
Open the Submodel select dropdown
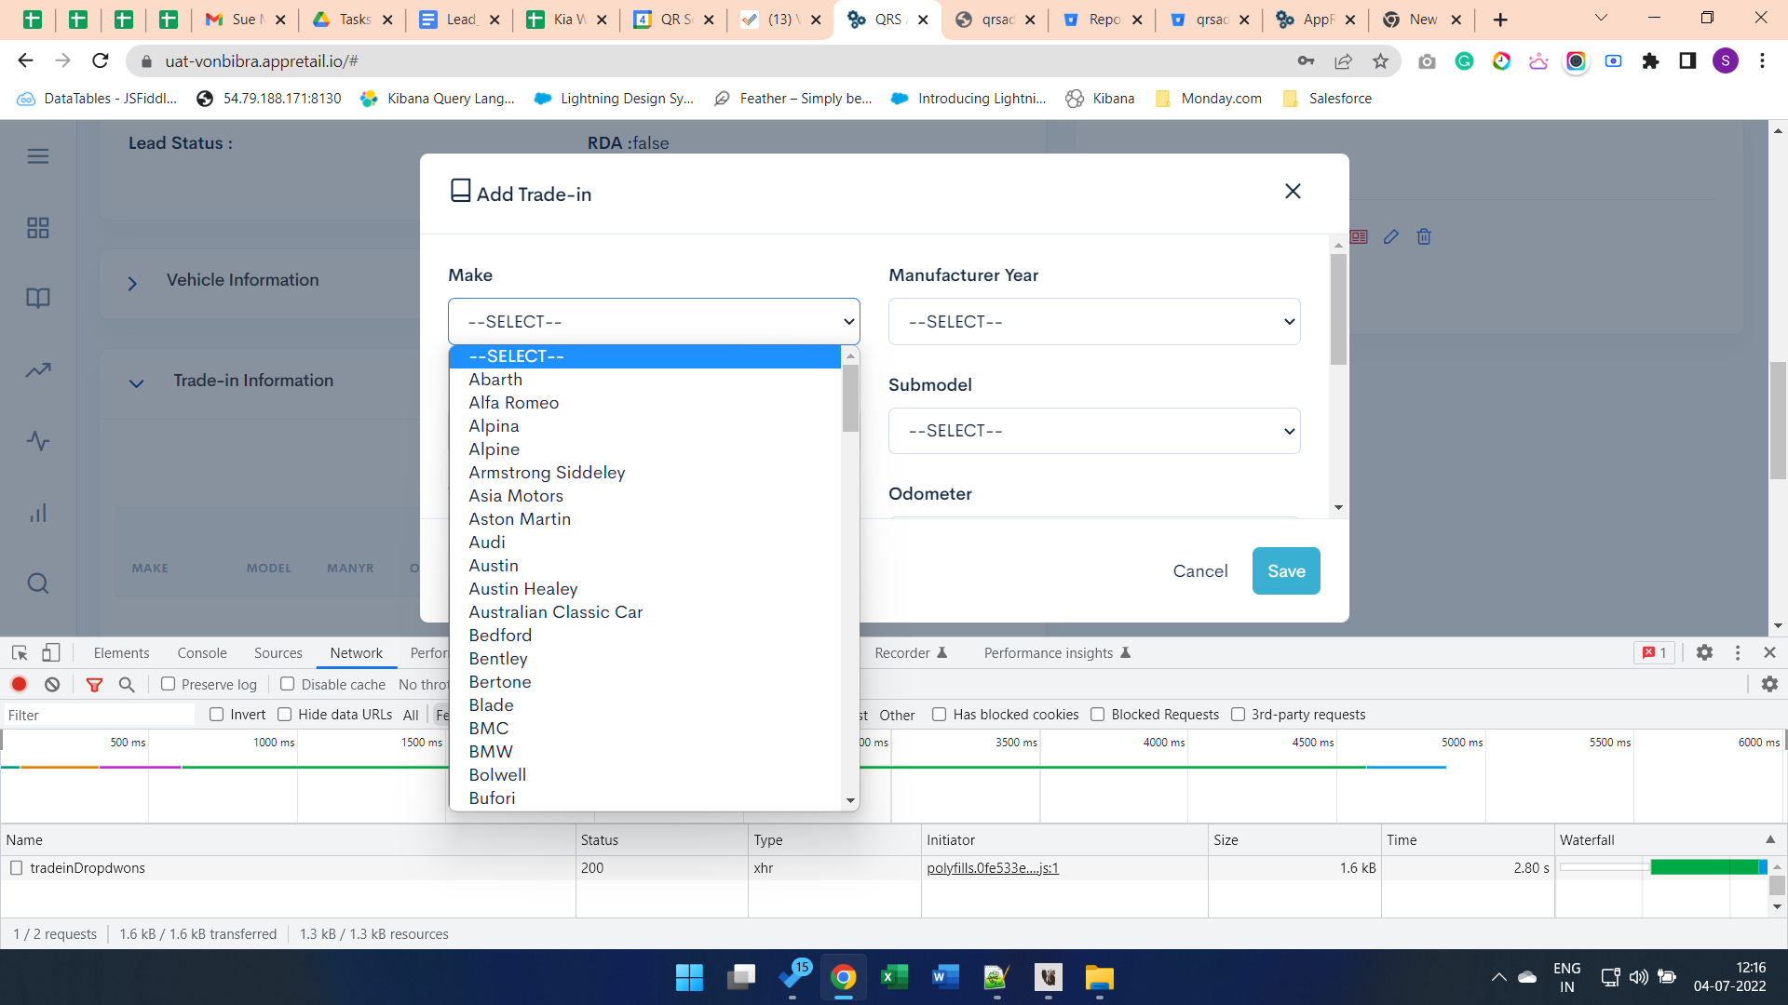[1094, 431]
